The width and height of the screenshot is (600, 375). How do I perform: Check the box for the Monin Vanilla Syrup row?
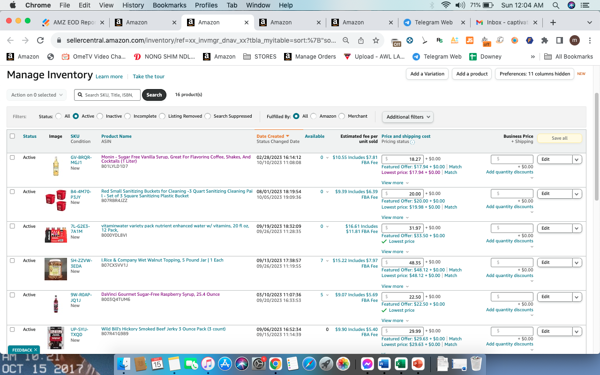point(12,157)
